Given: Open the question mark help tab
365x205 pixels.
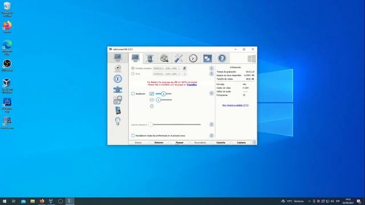Looking at the screenshot, I should 222,58.
